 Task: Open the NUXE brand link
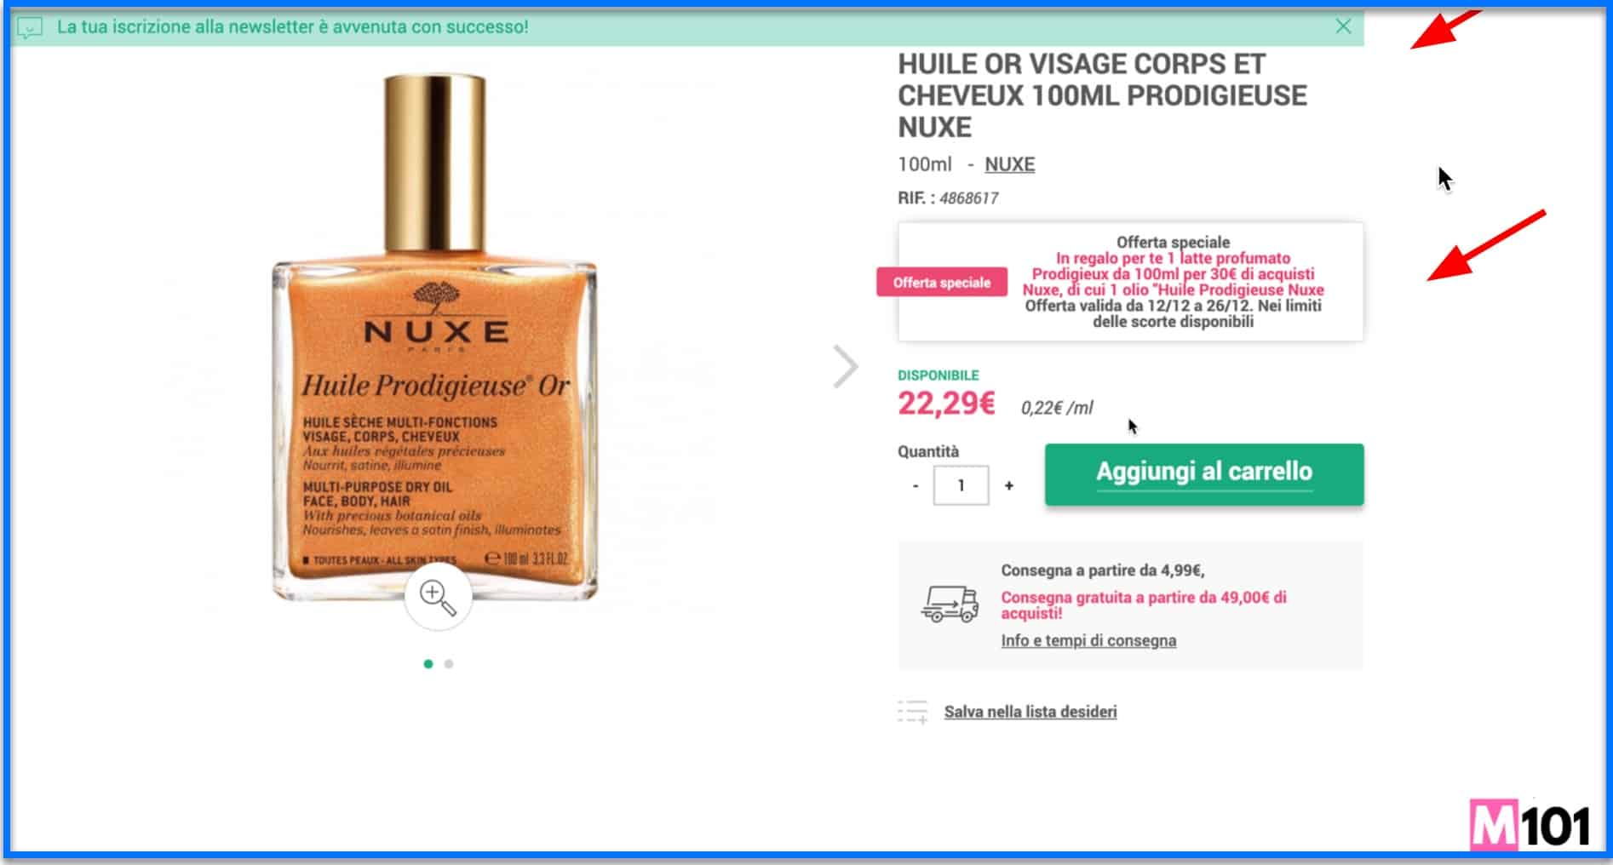click(1009, 164)
